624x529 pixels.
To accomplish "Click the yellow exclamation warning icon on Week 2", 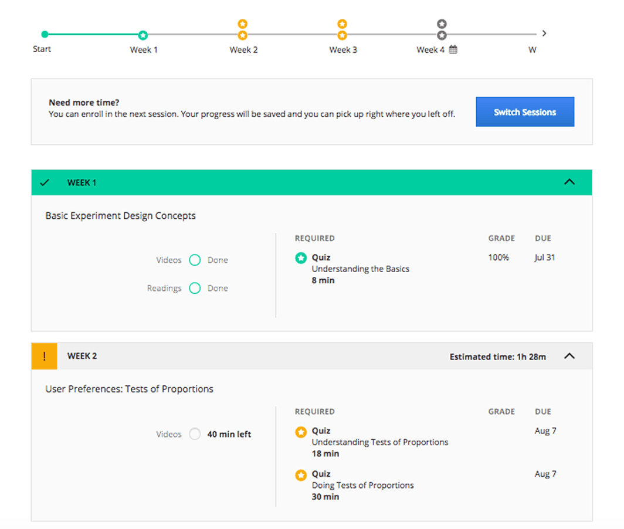I will coord(44,356).
